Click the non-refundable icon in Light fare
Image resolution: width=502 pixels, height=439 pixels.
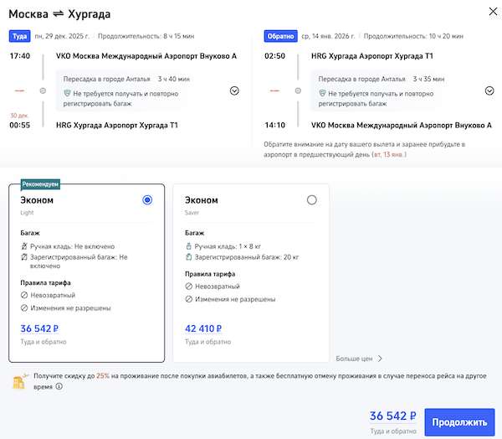pos(24,295)
